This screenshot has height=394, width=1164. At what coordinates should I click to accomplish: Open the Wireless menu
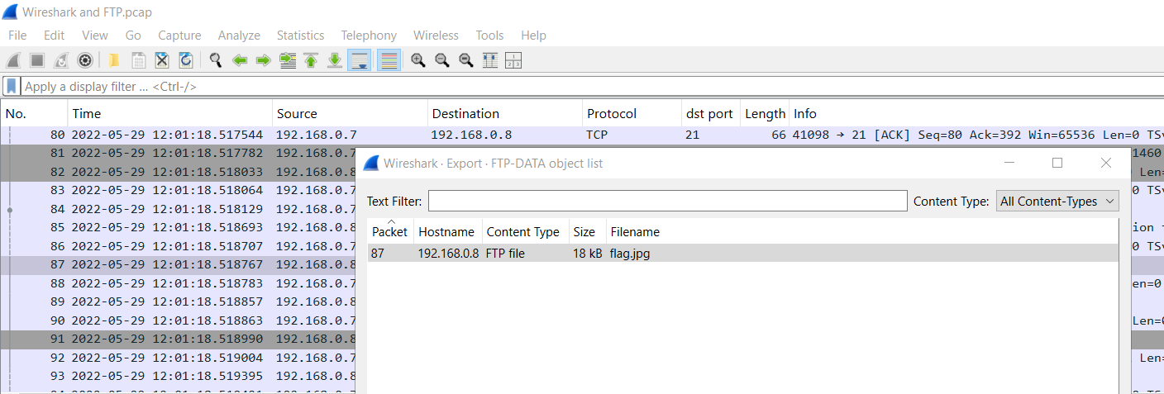[x=436, y=36]
